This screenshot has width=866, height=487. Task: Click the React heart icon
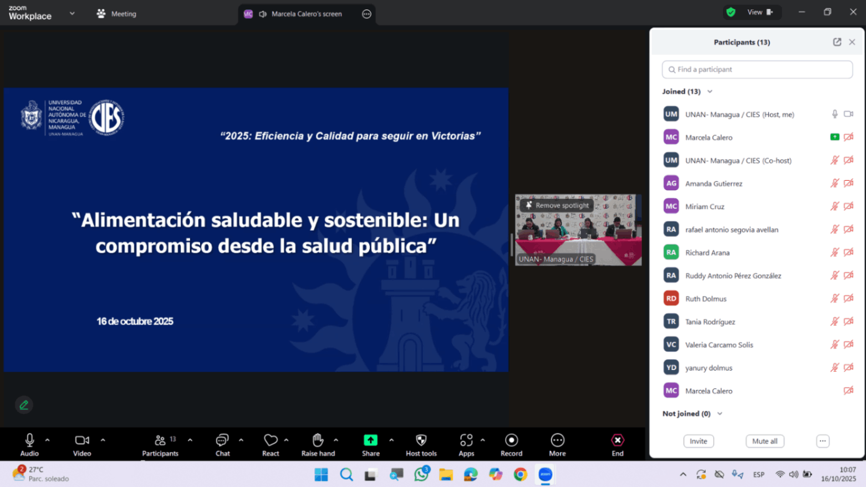coord(271,441)
